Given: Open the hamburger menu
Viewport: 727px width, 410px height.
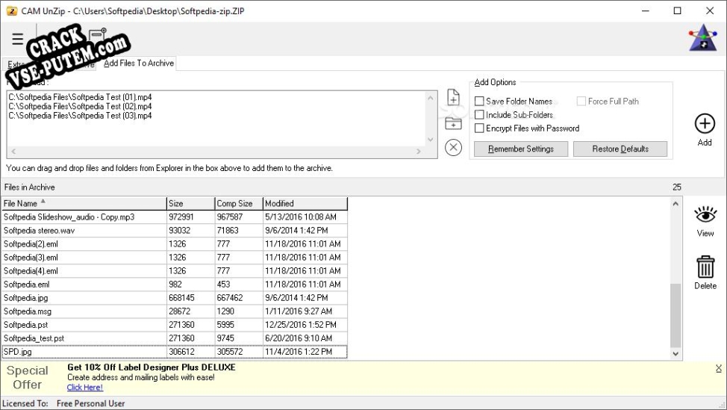Looking at the screenshot, I should tap(18, 39).
